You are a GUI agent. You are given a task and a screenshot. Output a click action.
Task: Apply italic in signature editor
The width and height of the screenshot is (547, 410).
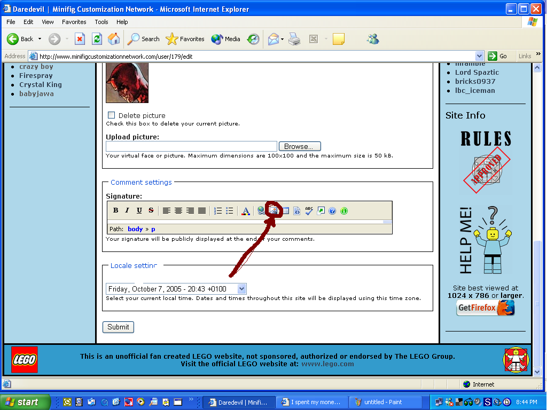[x=127, y=210]
